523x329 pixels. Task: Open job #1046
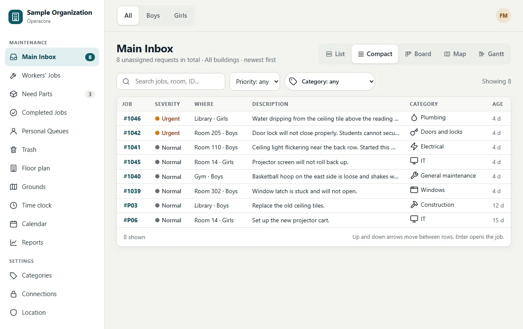coord(132,119)
